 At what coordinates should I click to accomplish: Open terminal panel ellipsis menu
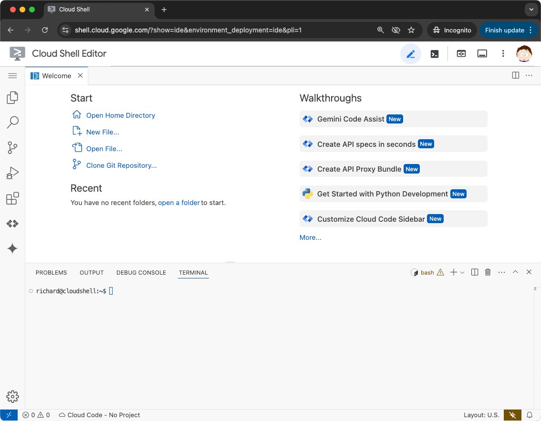pyautogui.click(x=501, y=272)
